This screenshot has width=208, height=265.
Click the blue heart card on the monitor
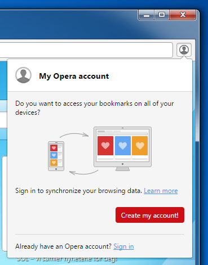[x=123, y=146]
